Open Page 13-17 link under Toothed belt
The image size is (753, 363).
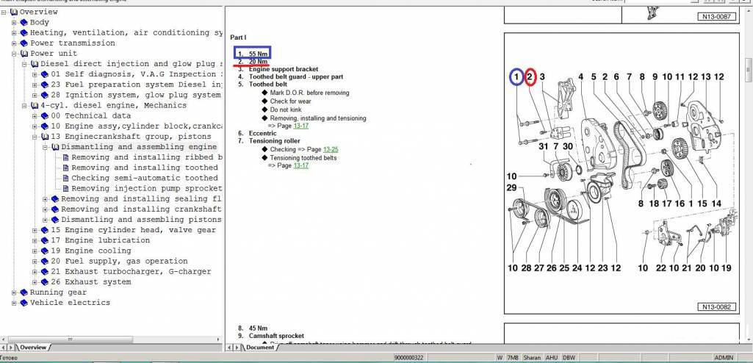(x=299, y=125)
